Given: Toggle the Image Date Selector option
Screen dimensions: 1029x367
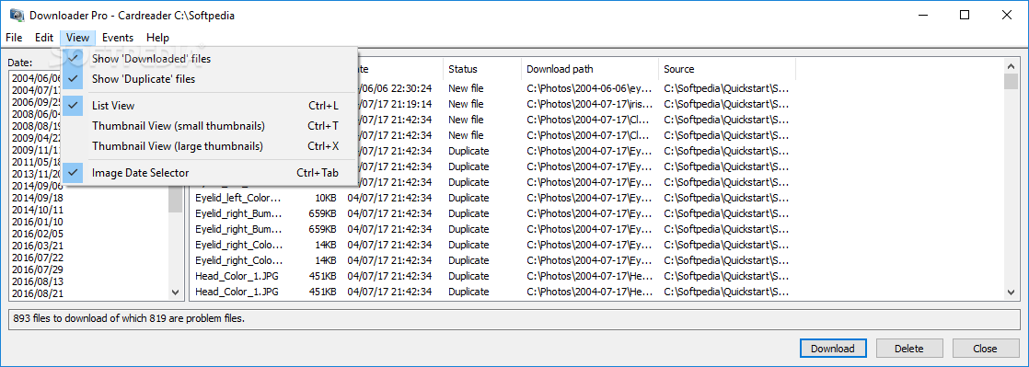Looking at the screenshot, I should [x=210, y=173].
